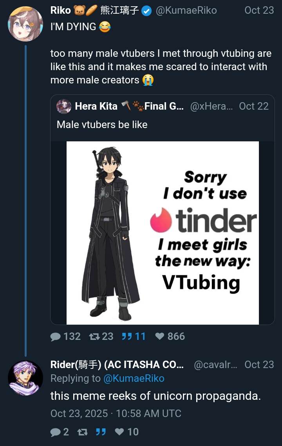Click Riko's verified checkmark badge
Viewport: 282px width, 446px height.
[x=146, y=11]
